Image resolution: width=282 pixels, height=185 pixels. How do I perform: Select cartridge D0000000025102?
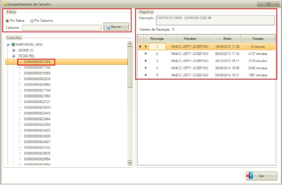pos(37,148)
